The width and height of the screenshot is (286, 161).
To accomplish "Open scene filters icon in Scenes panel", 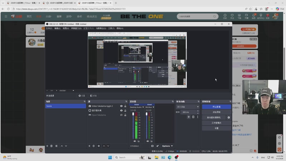I will (56, 146).
